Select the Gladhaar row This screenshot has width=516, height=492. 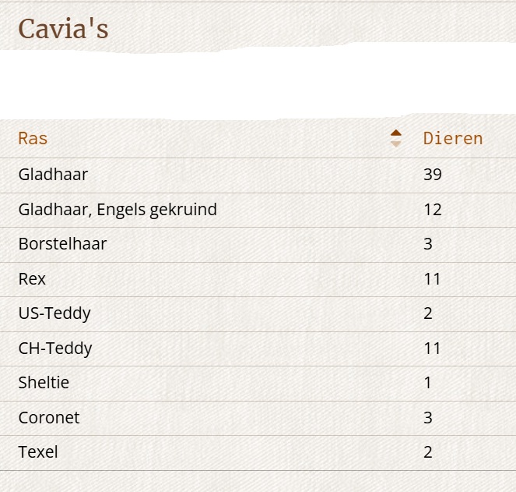point(258,175)
